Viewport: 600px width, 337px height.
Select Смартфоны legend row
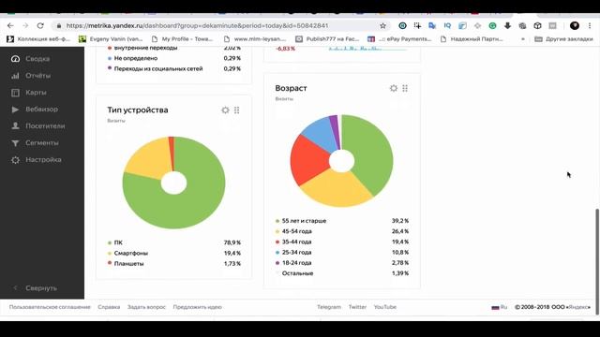pos(174,253)
